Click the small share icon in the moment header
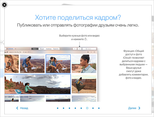This screenshot has width=154, height=117. pos(94,52)
